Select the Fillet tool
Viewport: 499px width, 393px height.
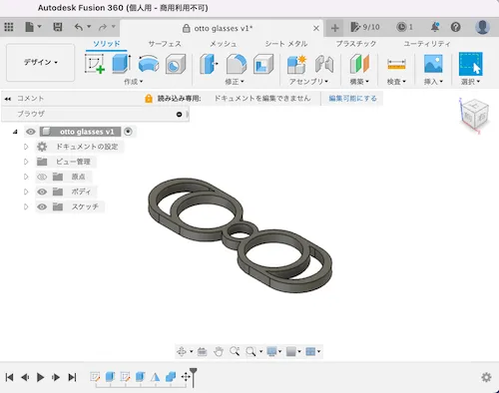pyautogui.click(x=237, y=64)
